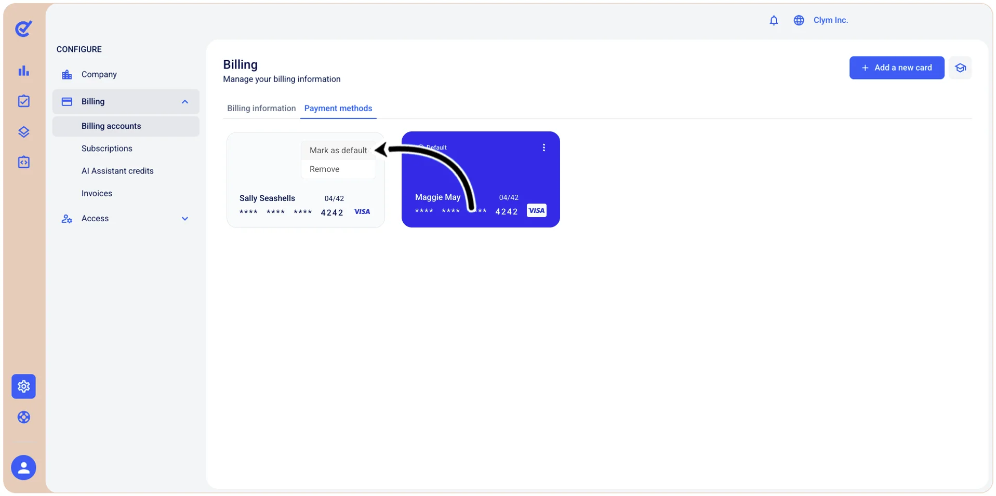Open the settings gear sidebar icon
The width and height of the screenshot is (996, 496).
point(23,386)
